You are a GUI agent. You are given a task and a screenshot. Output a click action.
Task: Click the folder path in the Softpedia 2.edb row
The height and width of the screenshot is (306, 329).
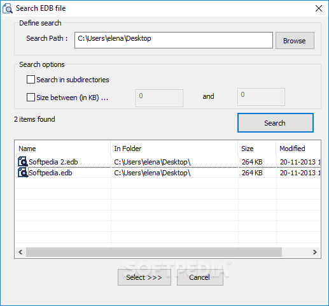tap(152, 162)
